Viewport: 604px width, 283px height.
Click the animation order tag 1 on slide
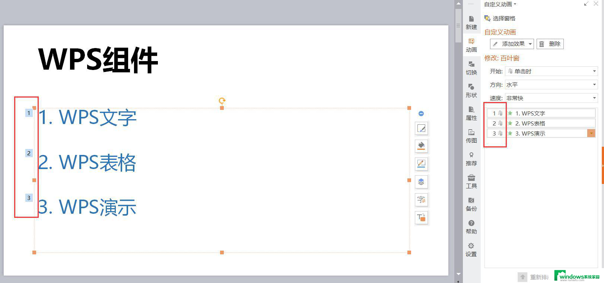29,113
